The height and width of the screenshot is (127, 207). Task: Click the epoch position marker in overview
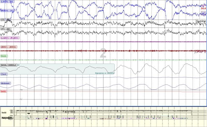[x=29, y=113]
